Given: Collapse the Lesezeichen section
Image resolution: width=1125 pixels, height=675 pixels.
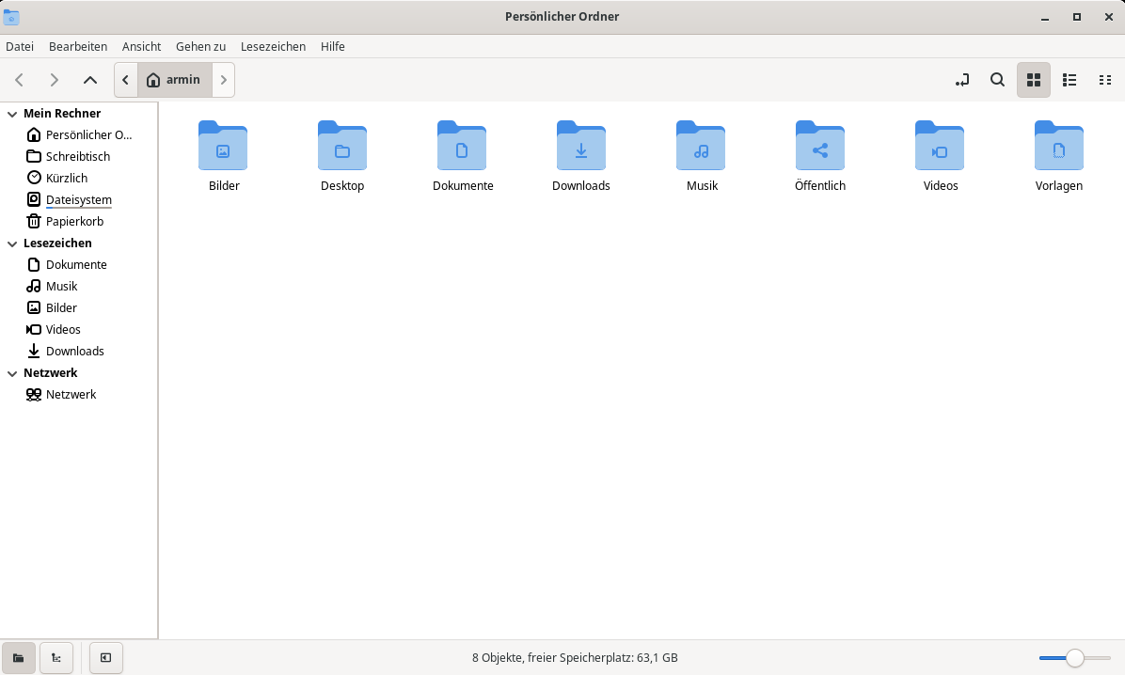Looking at the screenshot, I should [12, 243].
